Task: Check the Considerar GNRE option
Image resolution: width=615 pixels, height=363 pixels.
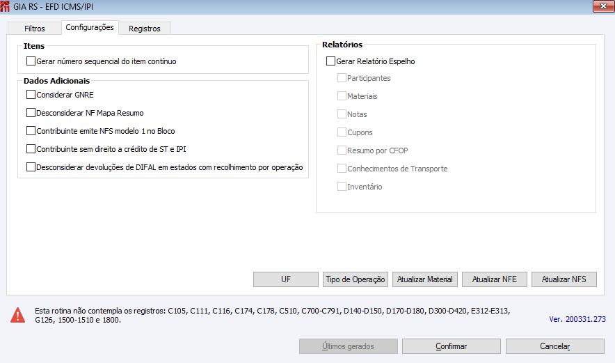Action: [x=31, y=95]
